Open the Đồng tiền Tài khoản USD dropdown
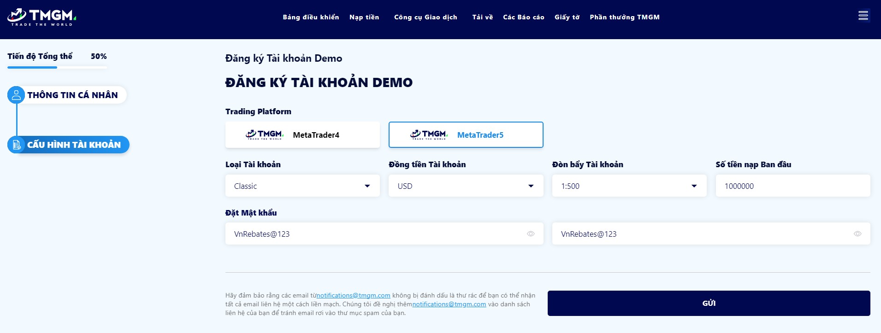Screen dimensions: 881x333 pos(466,186)
